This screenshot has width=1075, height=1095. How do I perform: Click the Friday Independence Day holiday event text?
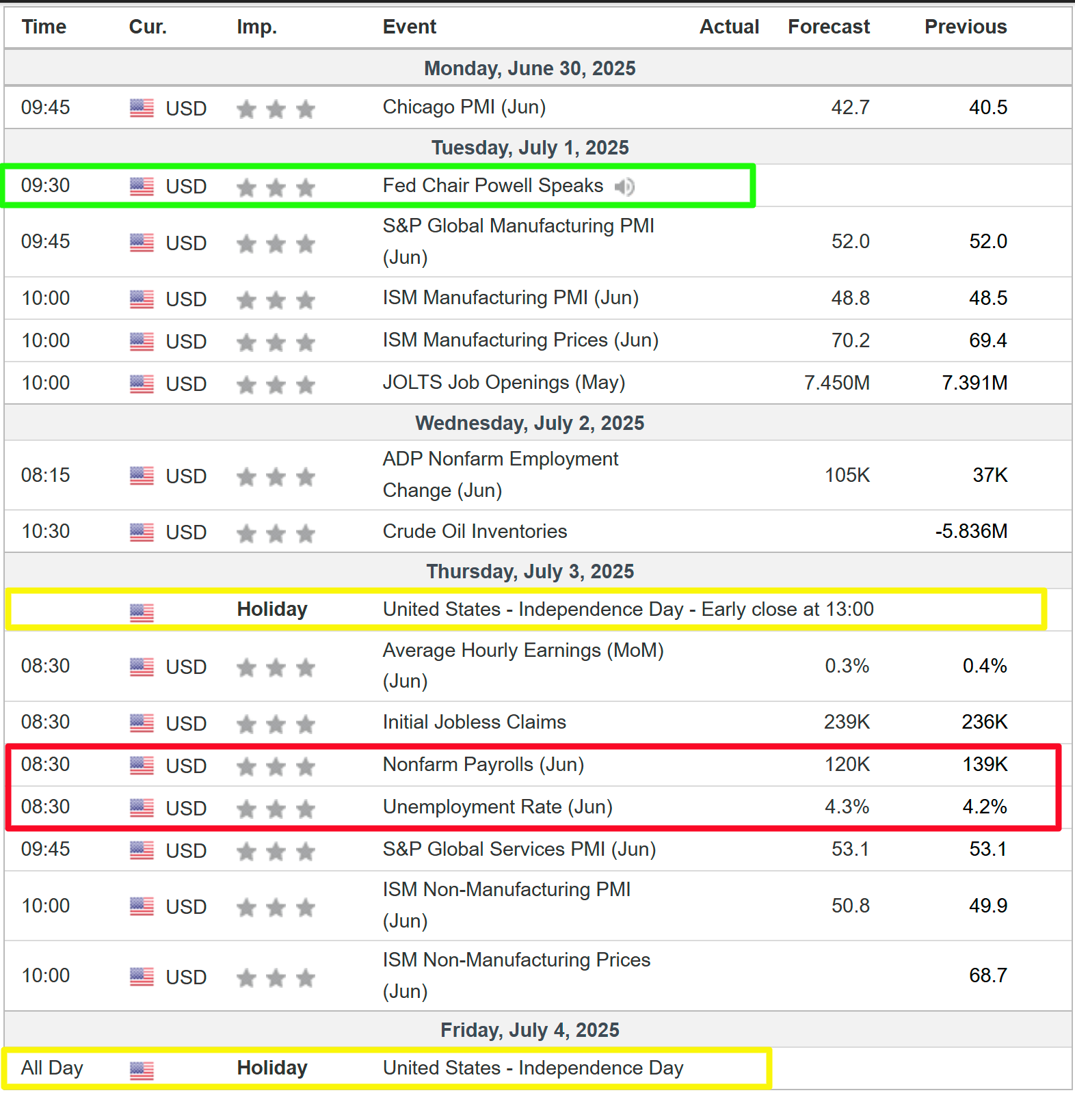point(533,1068)
